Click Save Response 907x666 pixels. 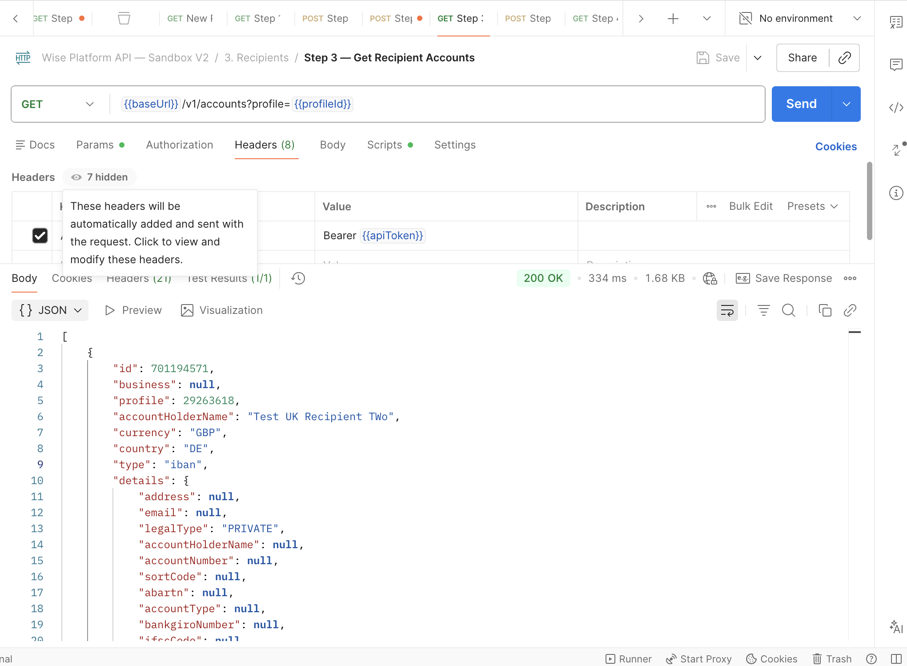[784, 278]
